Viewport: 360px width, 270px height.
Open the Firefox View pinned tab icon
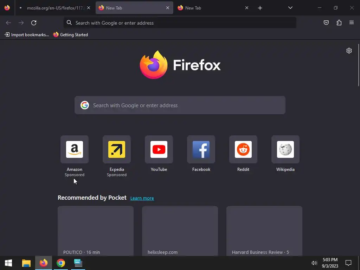(7, 8)
